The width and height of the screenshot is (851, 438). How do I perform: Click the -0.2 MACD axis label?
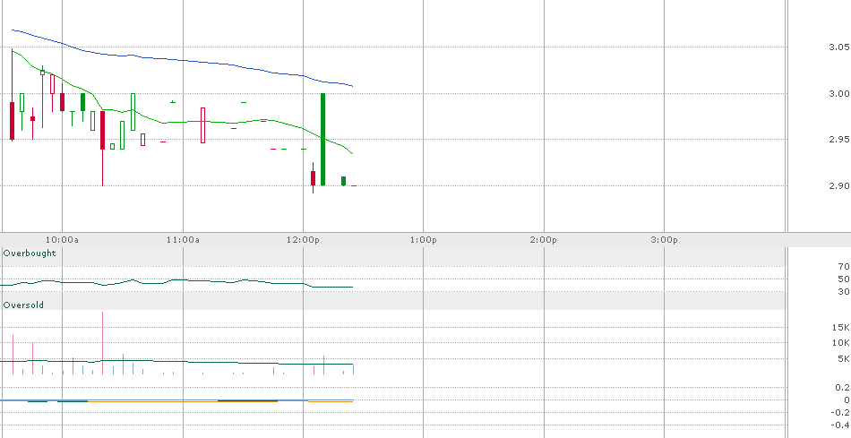click(840, 413)
